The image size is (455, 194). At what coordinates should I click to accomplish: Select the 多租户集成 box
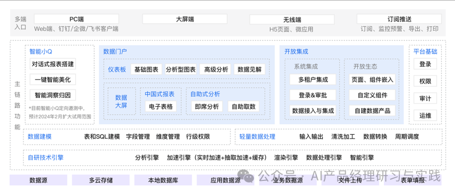coord(313,80)
